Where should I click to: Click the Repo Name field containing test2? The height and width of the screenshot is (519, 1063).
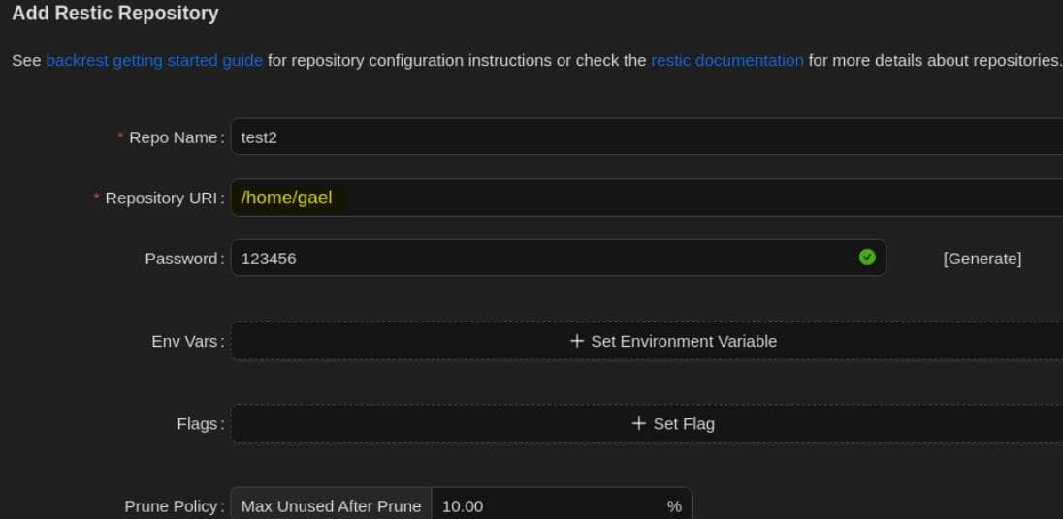click(640, 137)
